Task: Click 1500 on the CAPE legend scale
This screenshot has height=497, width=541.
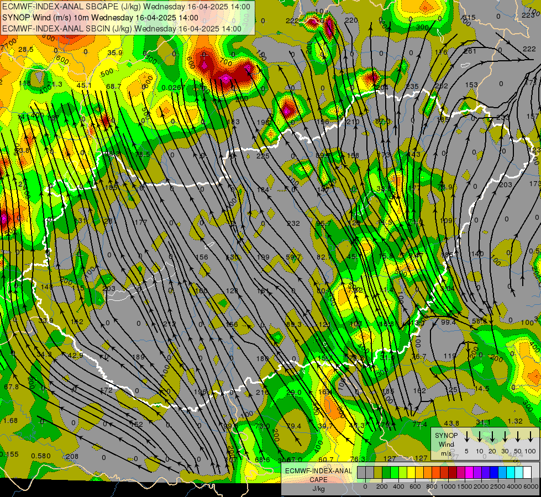Action: tap(465, 487)
